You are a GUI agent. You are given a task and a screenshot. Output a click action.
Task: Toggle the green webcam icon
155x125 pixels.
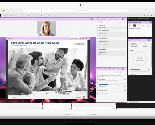(41, 15)
